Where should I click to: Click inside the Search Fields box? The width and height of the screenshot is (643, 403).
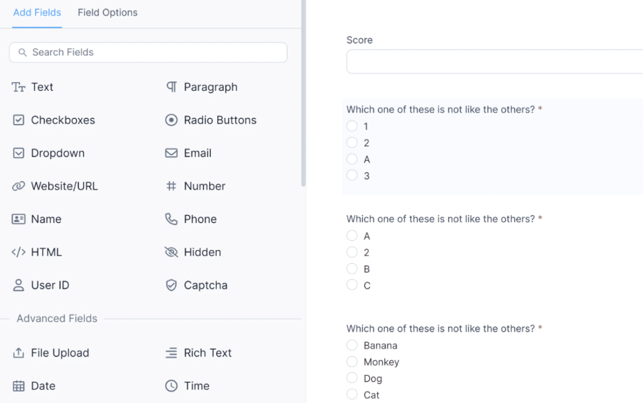[148, 52]
